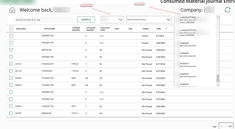
Task: Click the green refresh icon
Action: pyautogui.click(x=227, y=10)
